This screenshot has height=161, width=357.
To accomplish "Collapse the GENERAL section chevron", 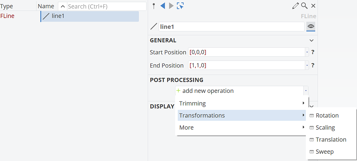I will point(311,40).
